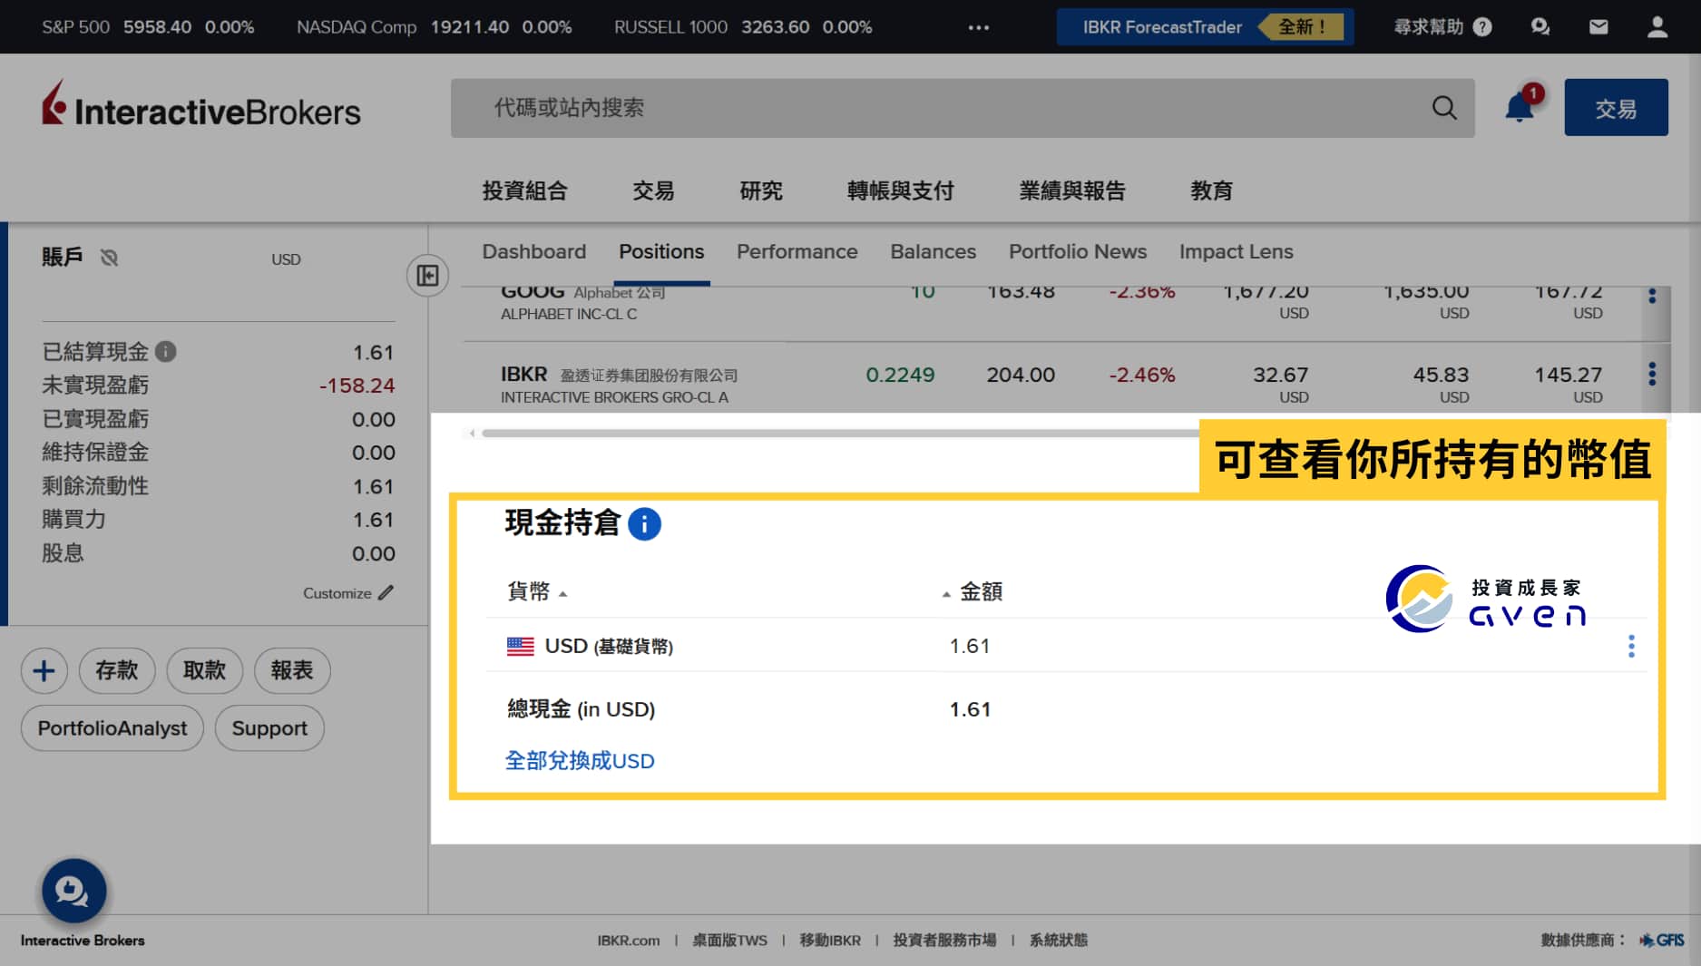
Task: Click the 總現金 (in USD) row
Action: point(1067,709)
